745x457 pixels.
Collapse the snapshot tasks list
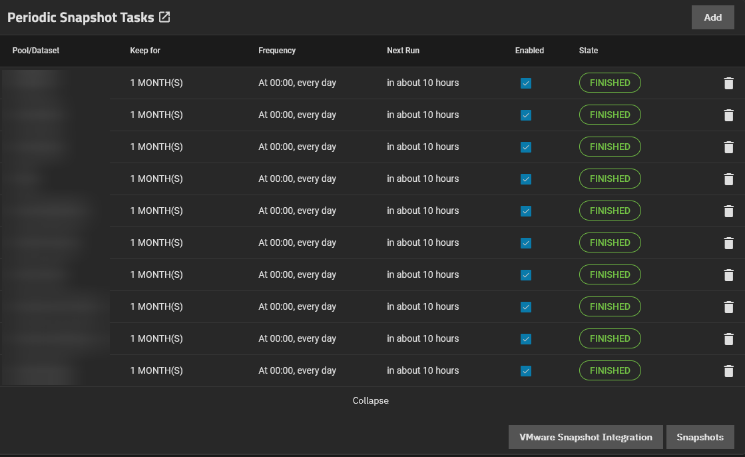(370, 400)
